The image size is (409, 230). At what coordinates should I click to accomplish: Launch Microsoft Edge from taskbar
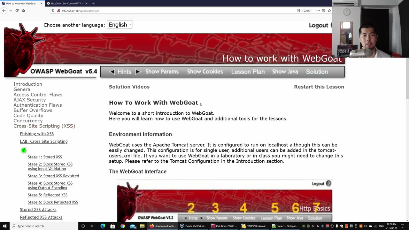click(103, 226)
